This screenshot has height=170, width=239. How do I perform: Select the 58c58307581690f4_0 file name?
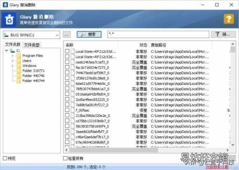point(92,126)
